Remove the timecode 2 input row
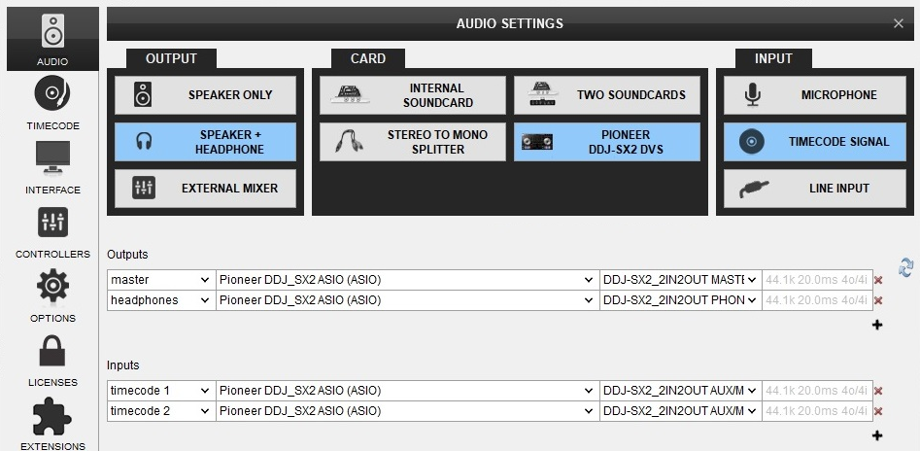This screenshot has width=920, height=451. 878,412
